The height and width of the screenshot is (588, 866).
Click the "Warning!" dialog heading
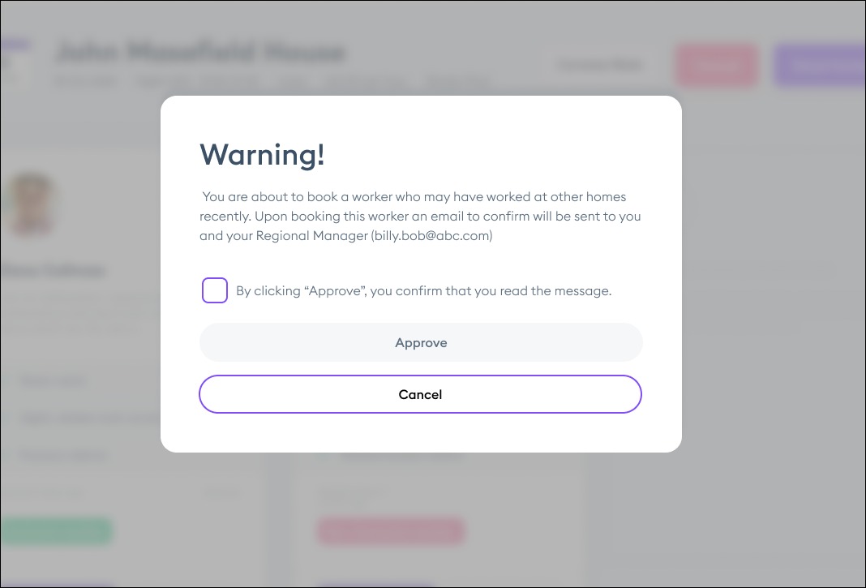coord(262,155)
